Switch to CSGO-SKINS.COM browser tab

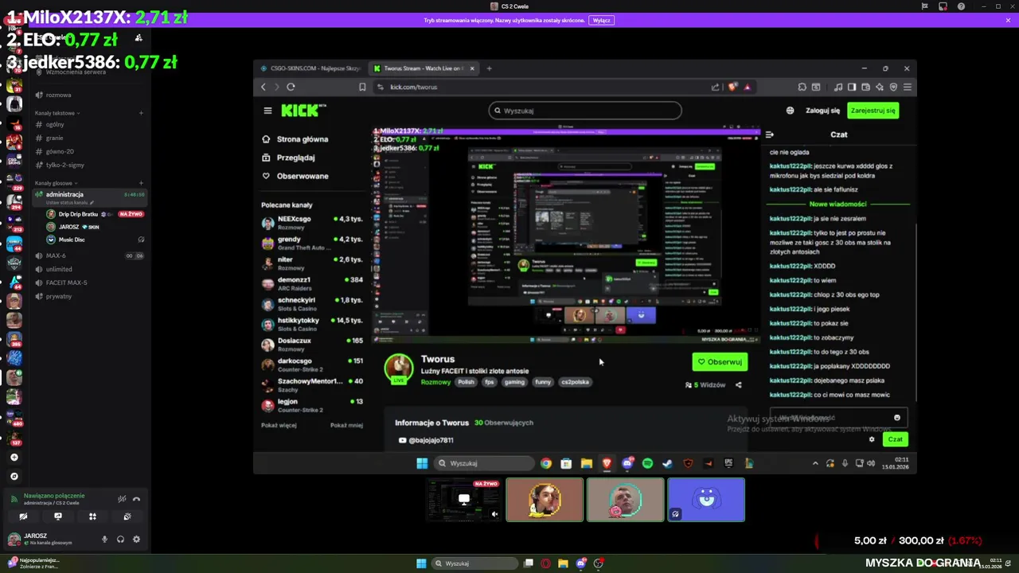click(311, 68)
